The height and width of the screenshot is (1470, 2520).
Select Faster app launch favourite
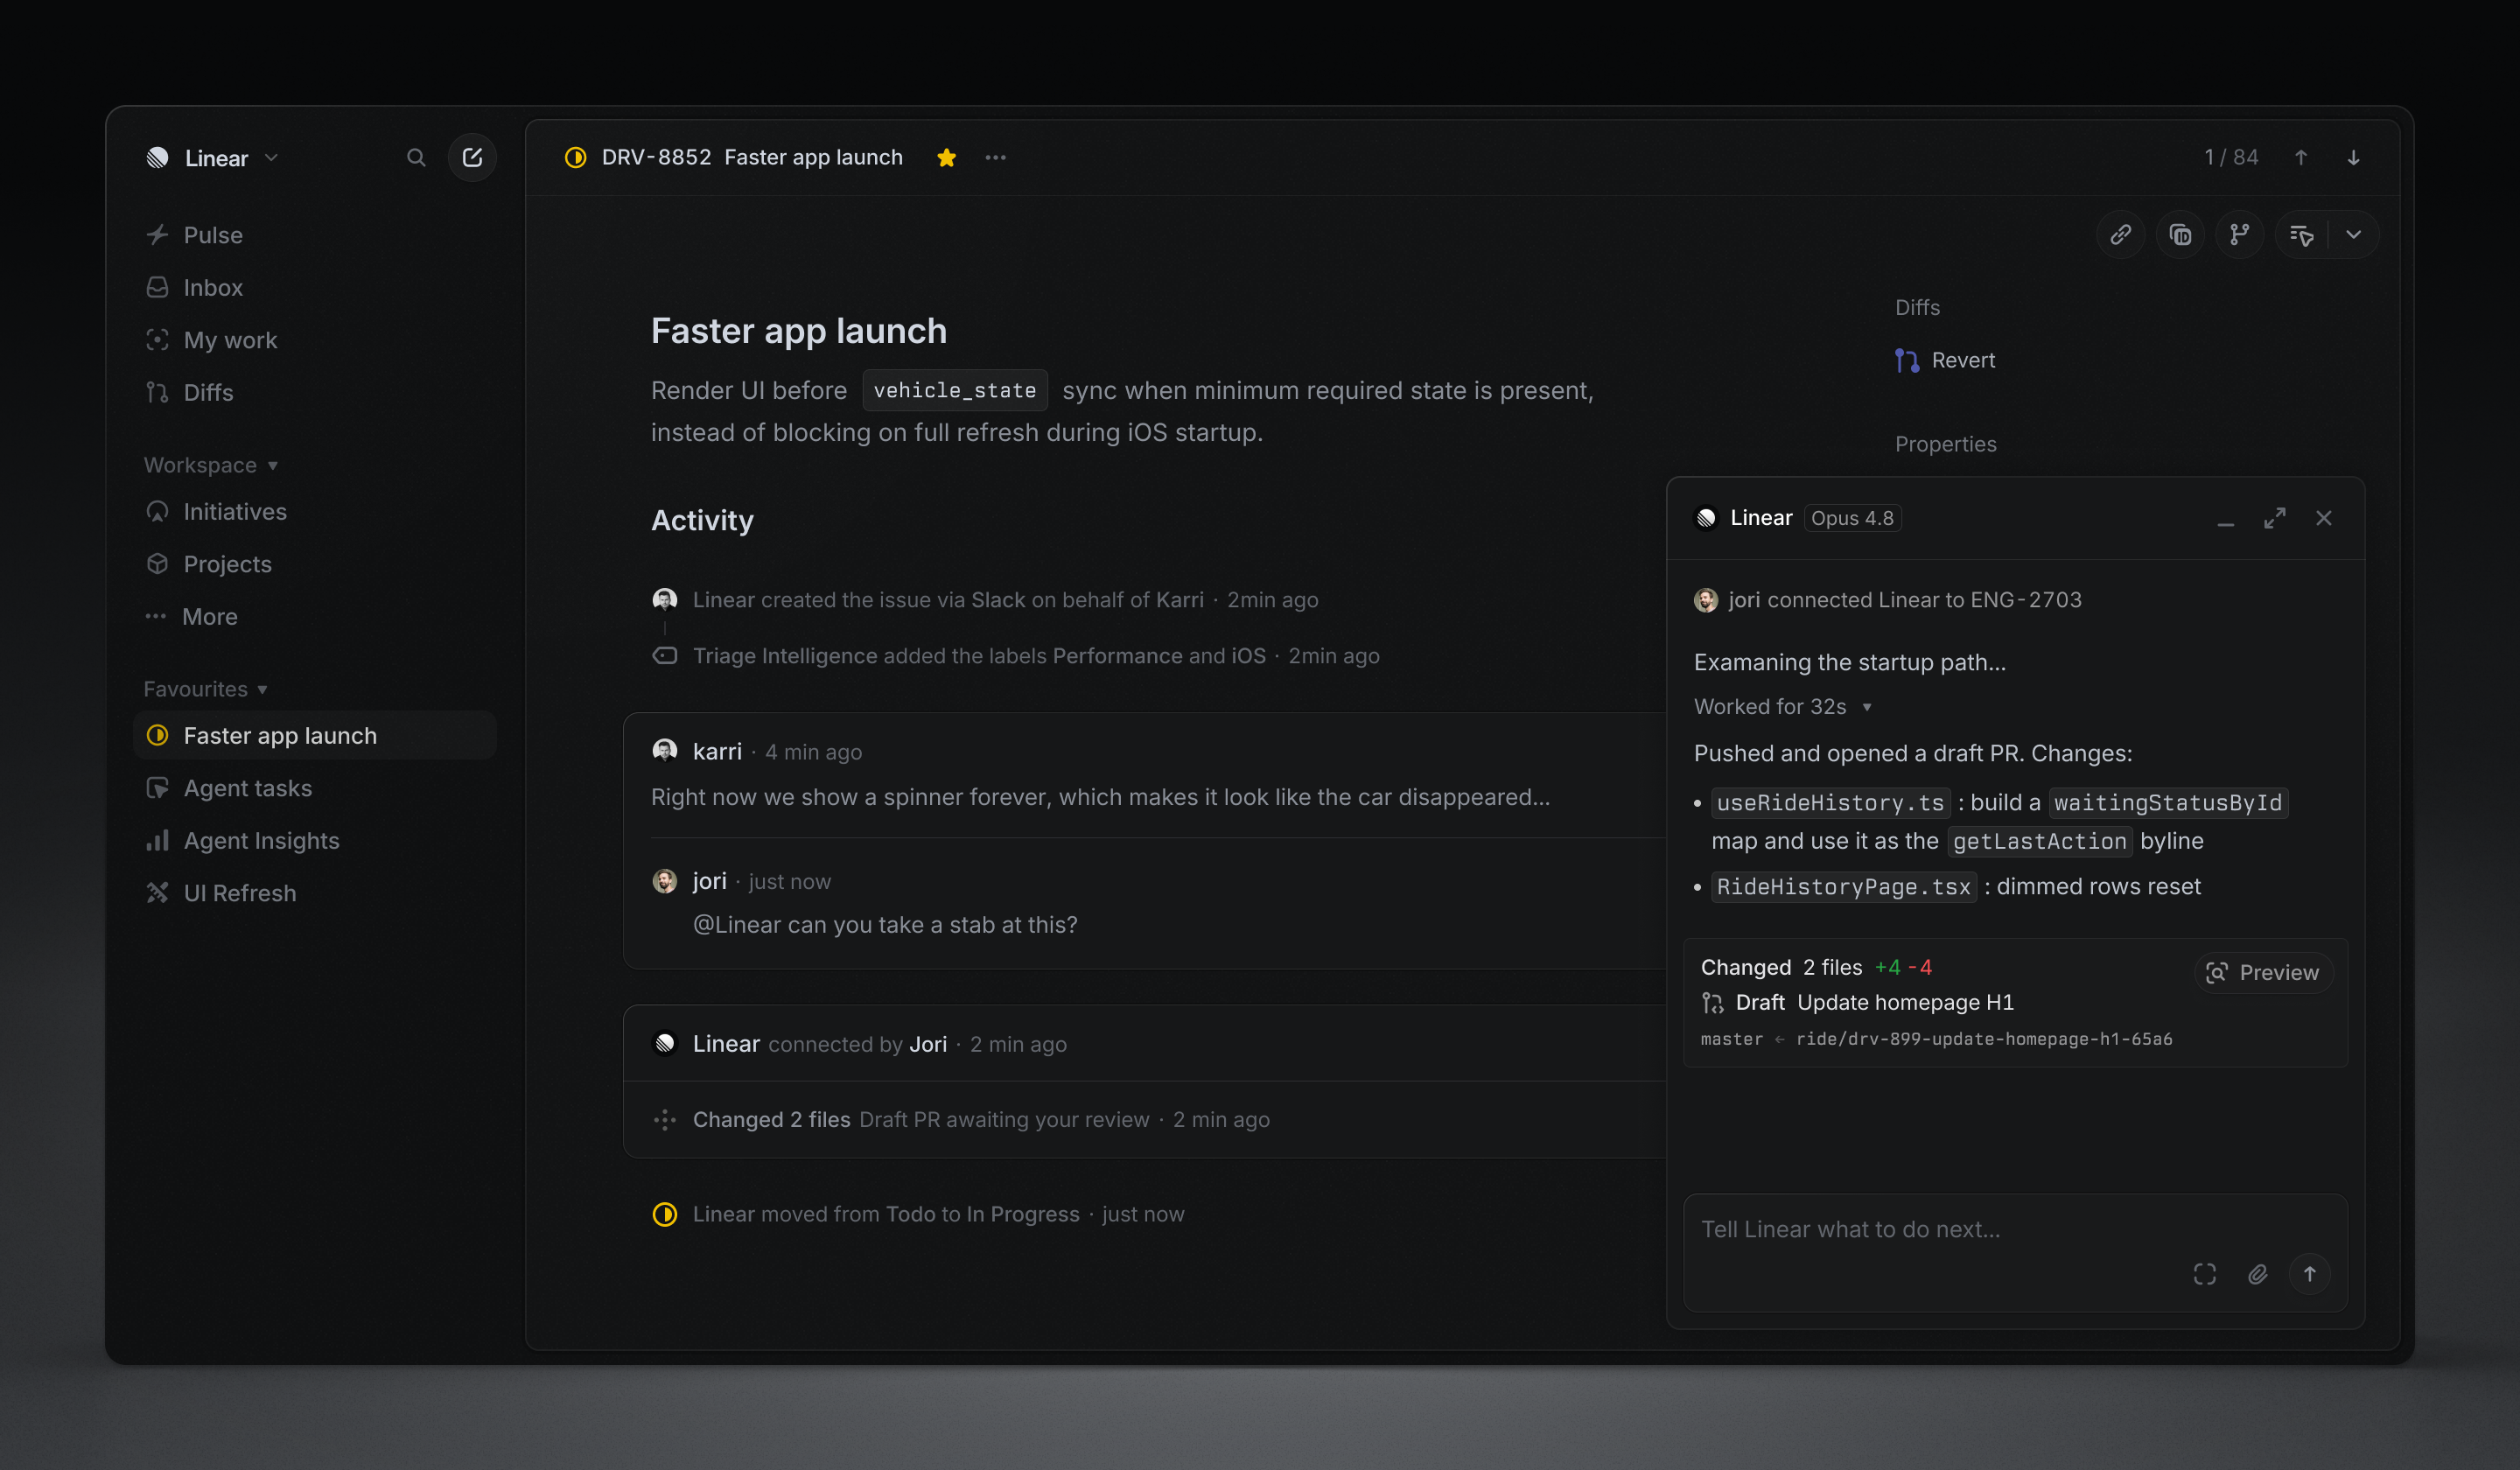315,736
